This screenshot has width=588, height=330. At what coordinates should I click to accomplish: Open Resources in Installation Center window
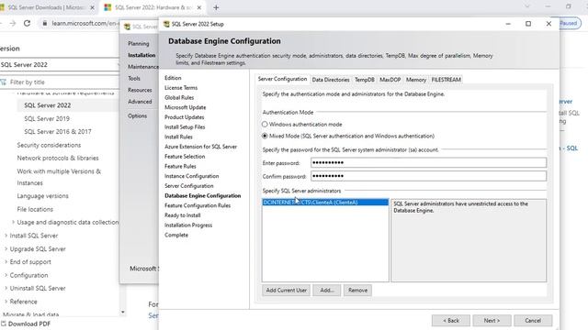tap(140, 90)
